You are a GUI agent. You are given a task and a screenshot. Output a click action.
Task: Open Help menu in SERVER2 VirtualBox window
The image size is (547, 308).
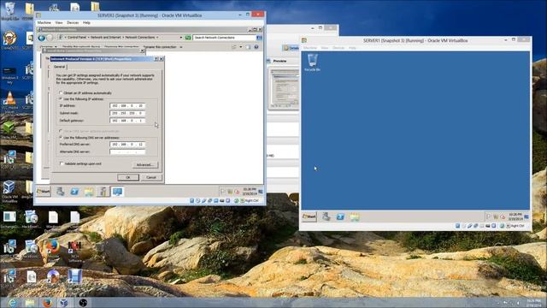[x=86, y=22]
